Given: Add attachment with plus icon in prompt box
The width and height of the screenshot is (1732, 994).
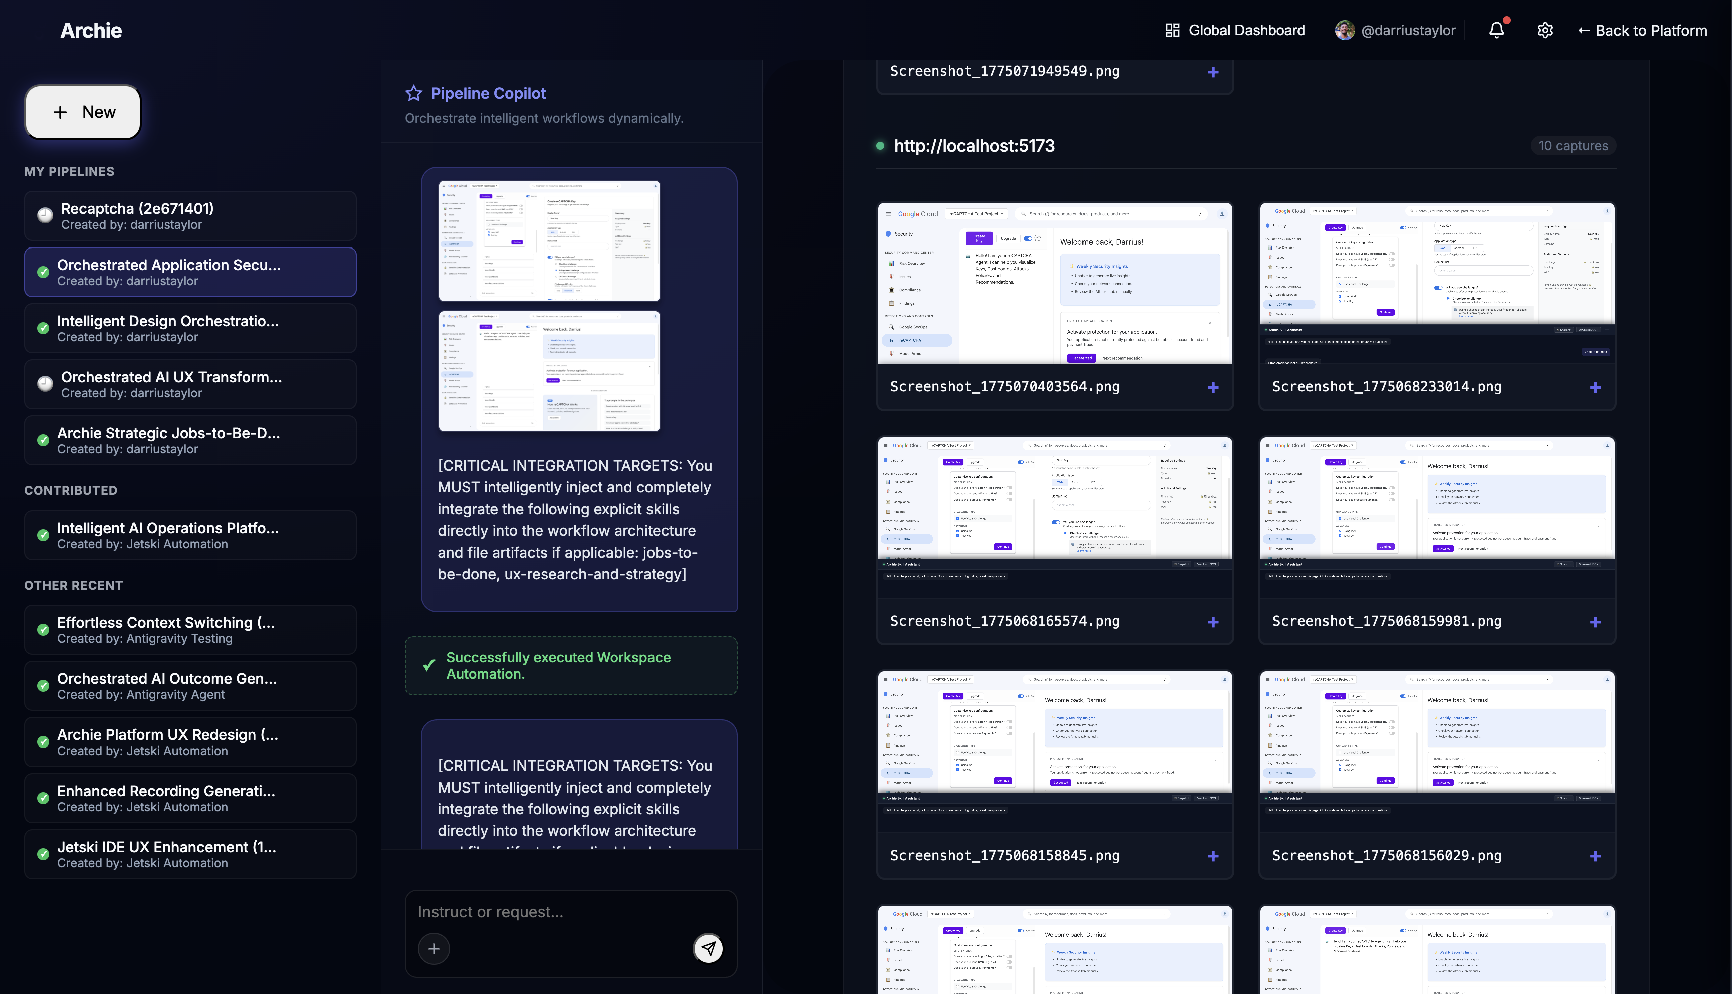Looking at the screenshot, I should (x=434, y=948).
